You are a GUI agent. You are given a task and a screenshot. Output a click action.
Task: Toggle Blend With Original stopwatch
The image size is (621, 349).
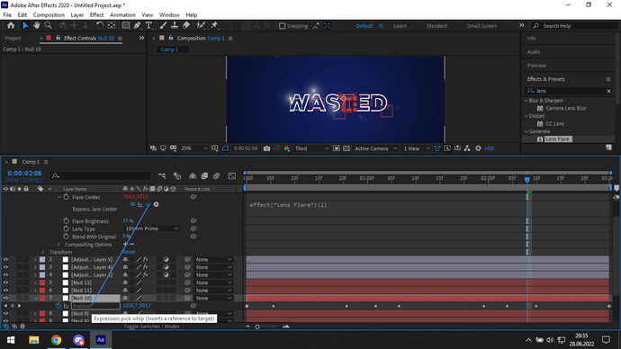(x=66, y=237)
